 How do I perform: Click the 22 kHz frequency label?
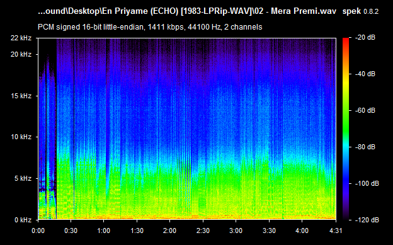[21, 38]
